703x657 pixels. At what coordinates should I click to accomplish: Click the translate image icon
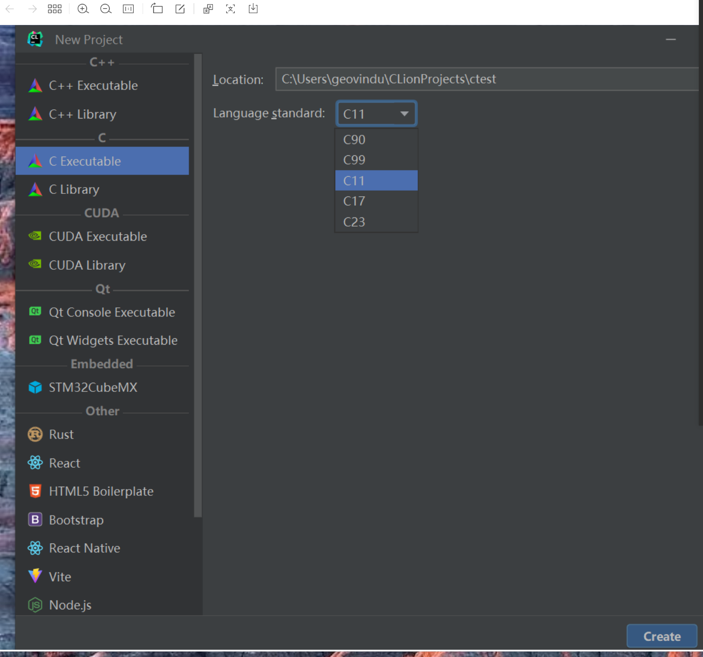[208, 9]
